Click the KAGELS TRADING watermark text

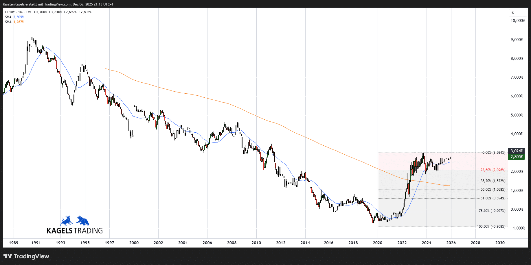pyautogui.click(x=75, y=231)
